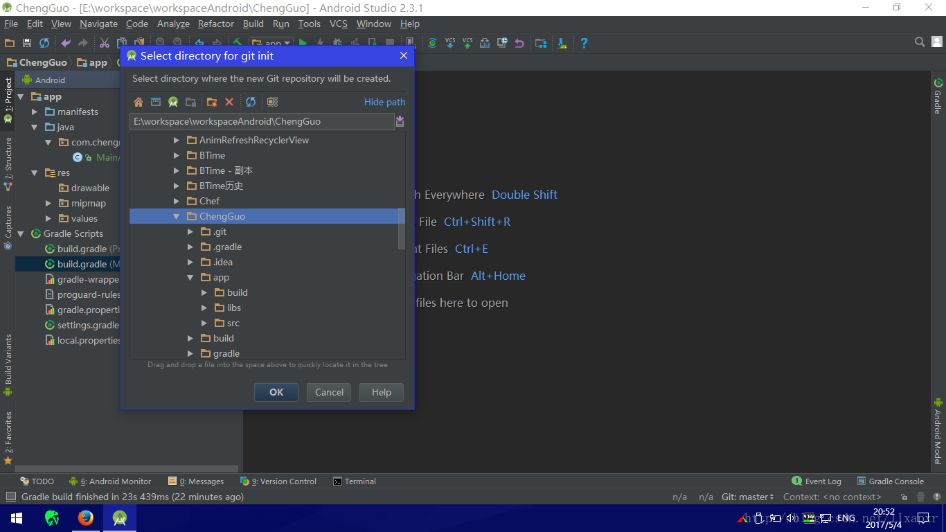Jump to desktop directory icon
The image size is (946, 532).
click(156, 102)
